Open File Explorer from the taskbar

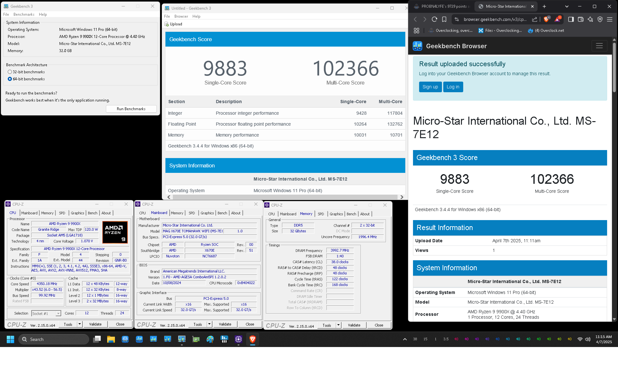click(111, 339)
